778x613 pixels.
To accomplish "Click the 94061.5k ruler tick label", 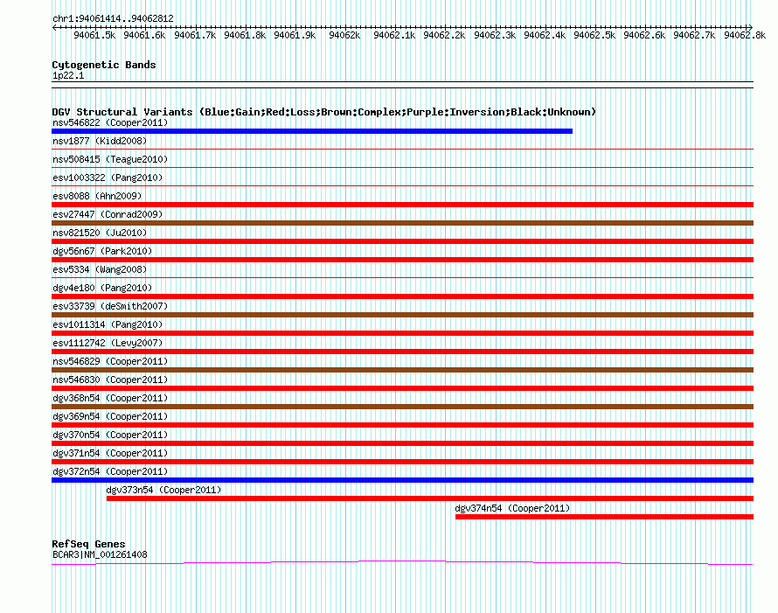I will pos(94,35).
